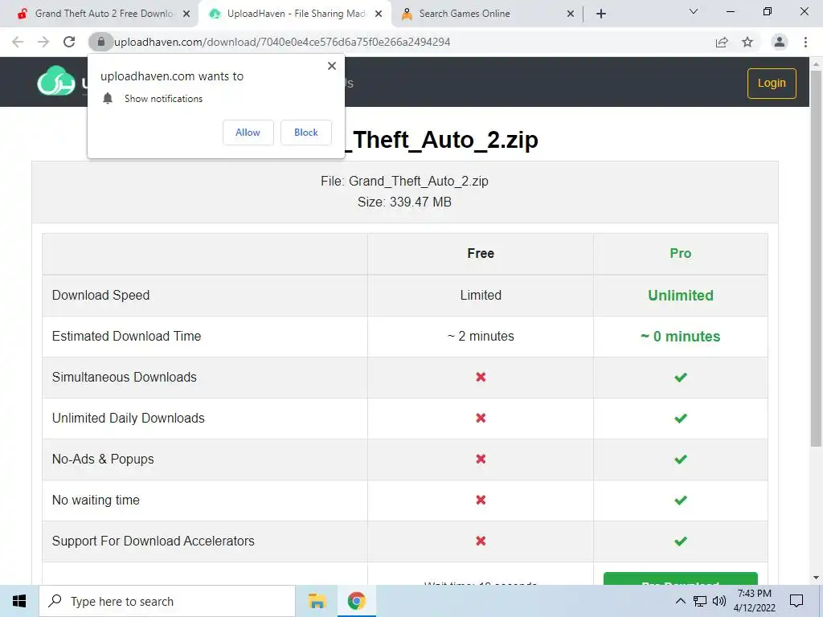Click the ~ 2 minutes cell

(x=481, y=337)
